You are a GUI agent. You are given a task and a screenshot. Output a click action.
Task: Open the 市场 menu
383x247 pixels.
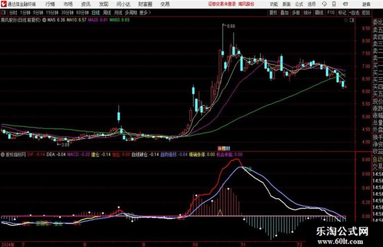(68, 4)
